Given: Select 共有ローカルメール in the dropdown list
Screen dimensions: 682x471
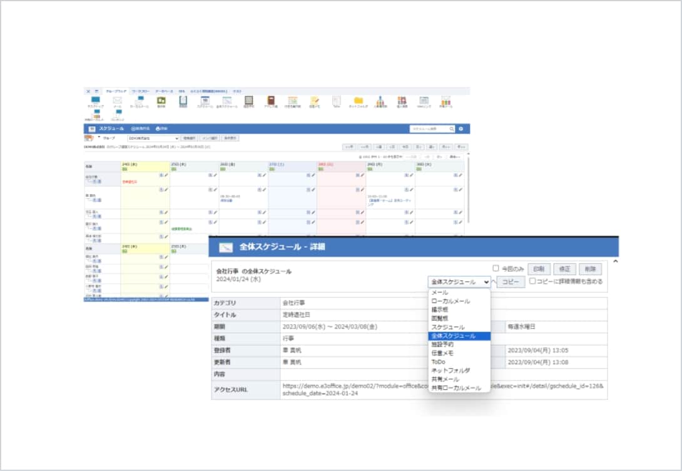Looking at the screenshot, I should coord(459,388).
